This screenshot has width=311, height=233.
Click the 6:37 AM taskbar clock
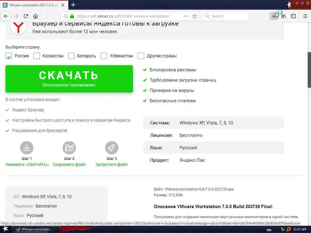click(300, 229)
